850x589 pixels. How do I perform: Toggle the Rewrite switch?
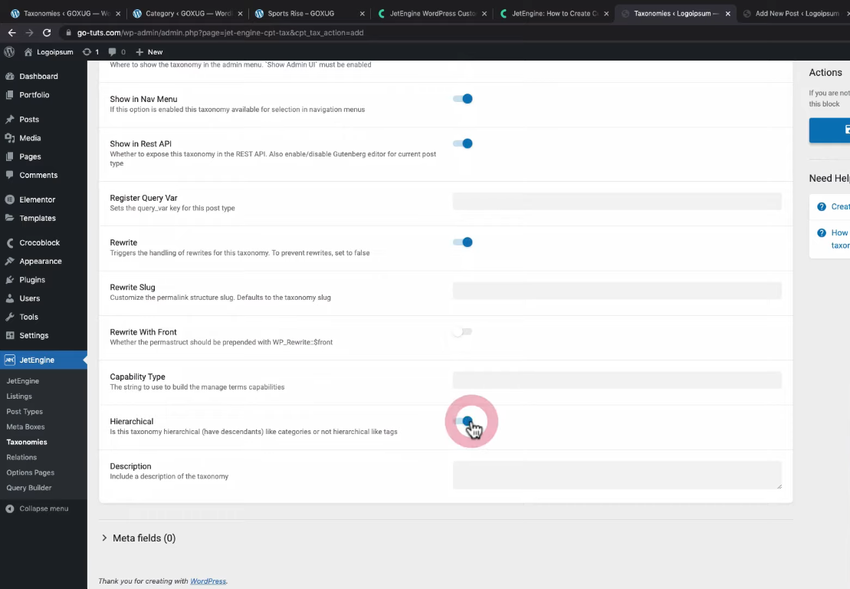click(463, 242)
